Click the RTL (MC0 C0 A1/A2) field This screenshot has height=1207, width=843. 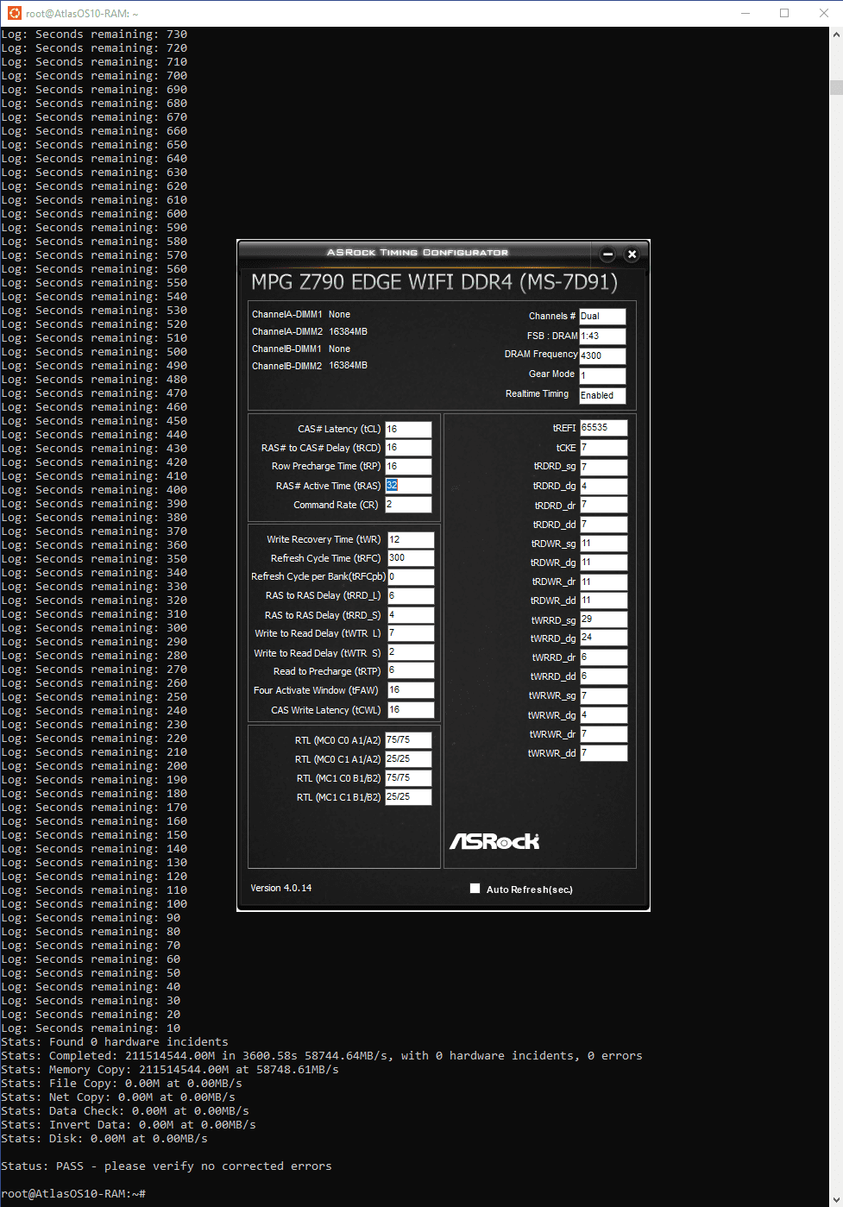click(408, 740)
